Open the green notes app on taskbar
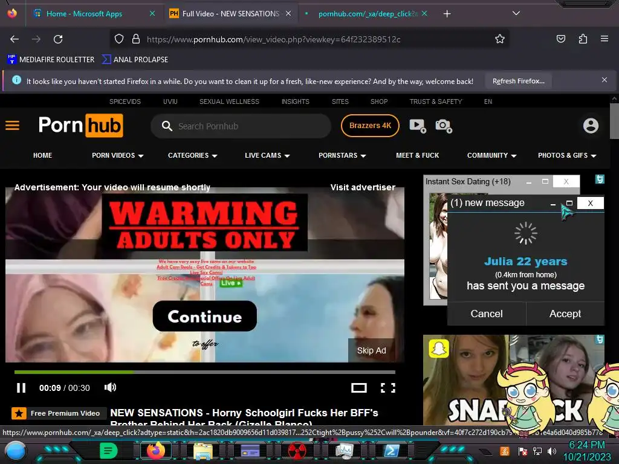Image resolution: width=619 pixels, height=464 pixels. point(108,451)
